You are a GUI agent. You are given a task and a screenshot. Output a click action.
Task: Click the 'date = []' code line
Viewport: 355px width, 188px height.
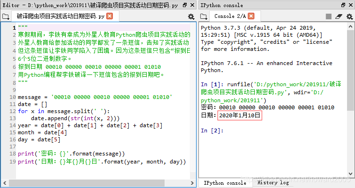pos(32,104)
